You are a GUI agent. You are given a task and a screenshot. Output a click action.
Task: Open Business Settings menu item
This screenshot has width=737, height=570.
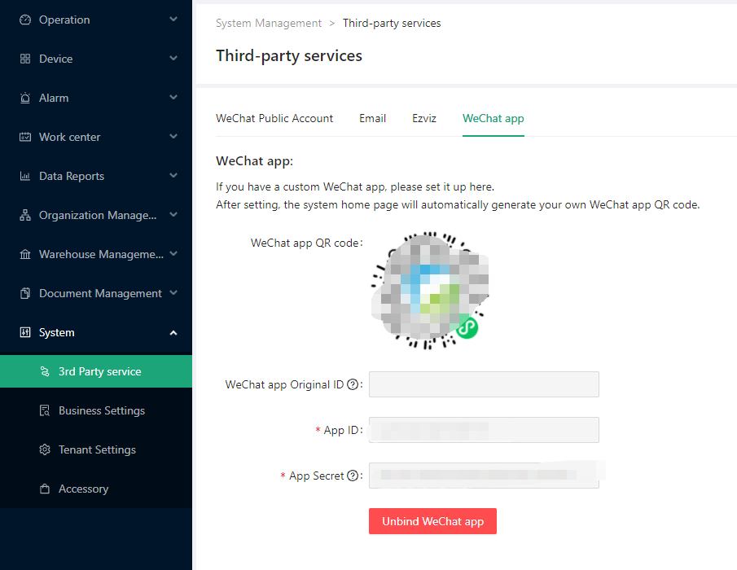[x=96, y=410]
